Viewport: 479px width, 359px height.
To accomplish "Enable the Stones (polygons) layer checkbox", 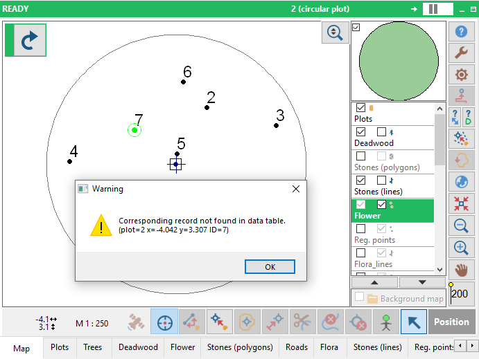I will coord(360,156).
